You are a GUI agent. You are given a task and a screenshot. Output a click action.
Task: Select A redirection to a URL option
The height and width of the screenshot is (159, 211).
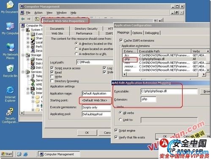pos(76,54)
